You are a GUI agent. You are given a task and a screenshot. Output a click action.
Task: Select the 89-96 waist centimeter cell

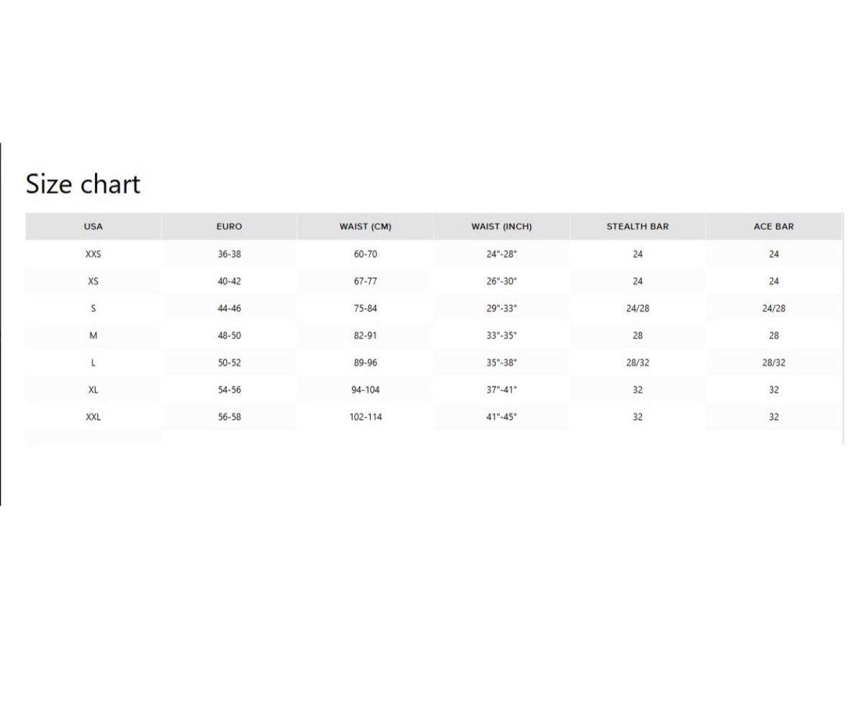(x=365, y=363)
